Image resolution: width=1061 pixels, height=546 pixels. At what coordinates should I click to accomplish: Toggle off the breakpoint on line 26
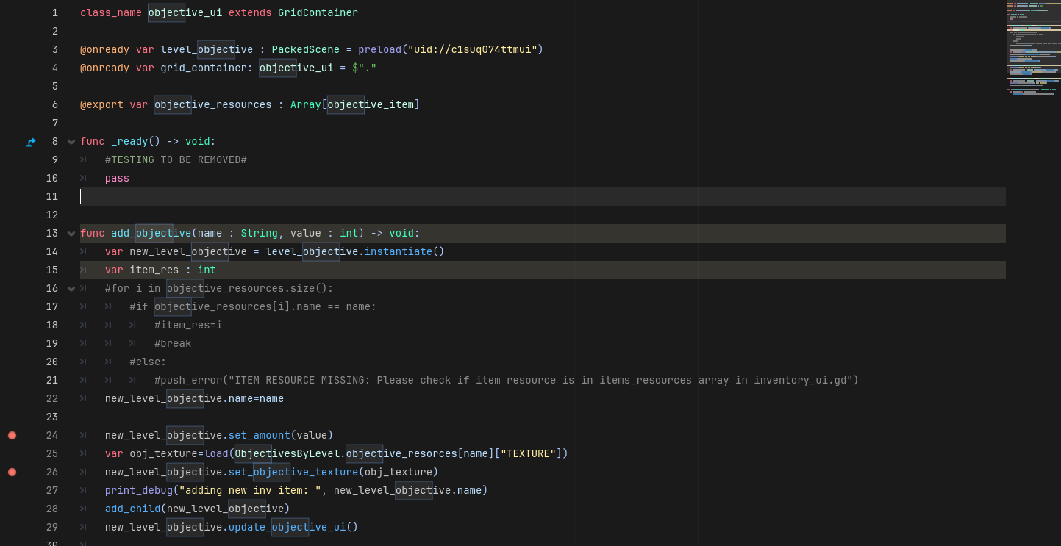[12, 472]
